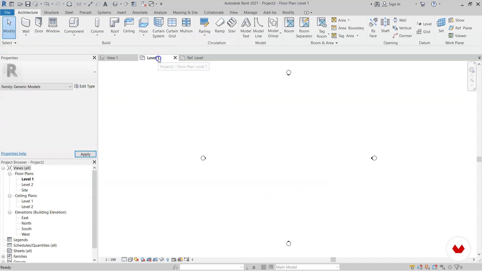
Task: Place a Room with the Room tool
Action: tap(289, 26)
